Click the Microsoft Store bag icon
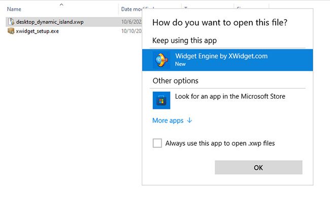 pyautogui.click(x=161, y=100)
